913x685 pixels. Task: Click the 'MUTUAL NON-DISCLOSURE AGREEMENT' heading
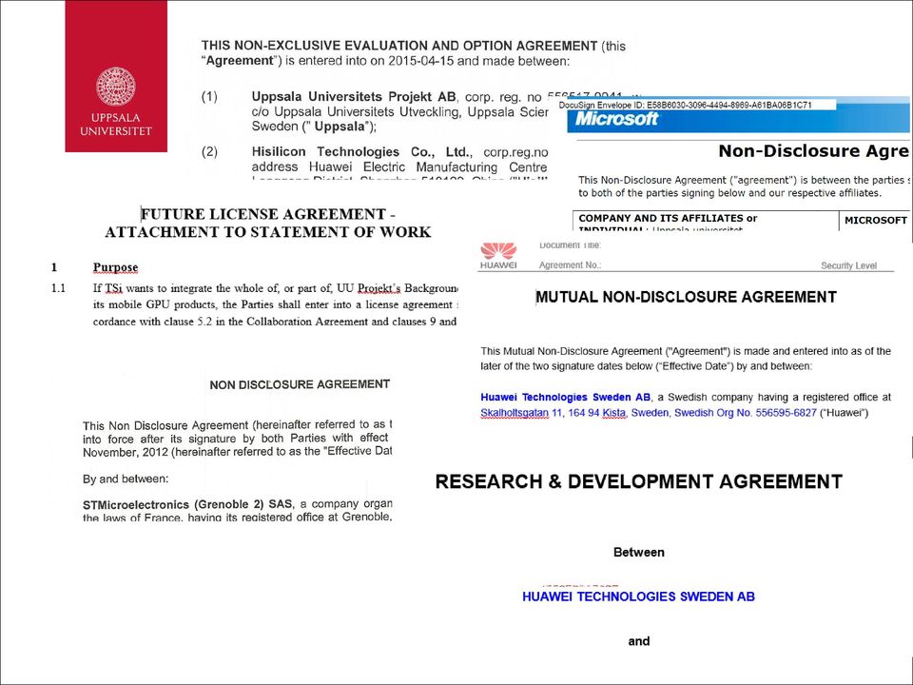click(x=686, y=297)
